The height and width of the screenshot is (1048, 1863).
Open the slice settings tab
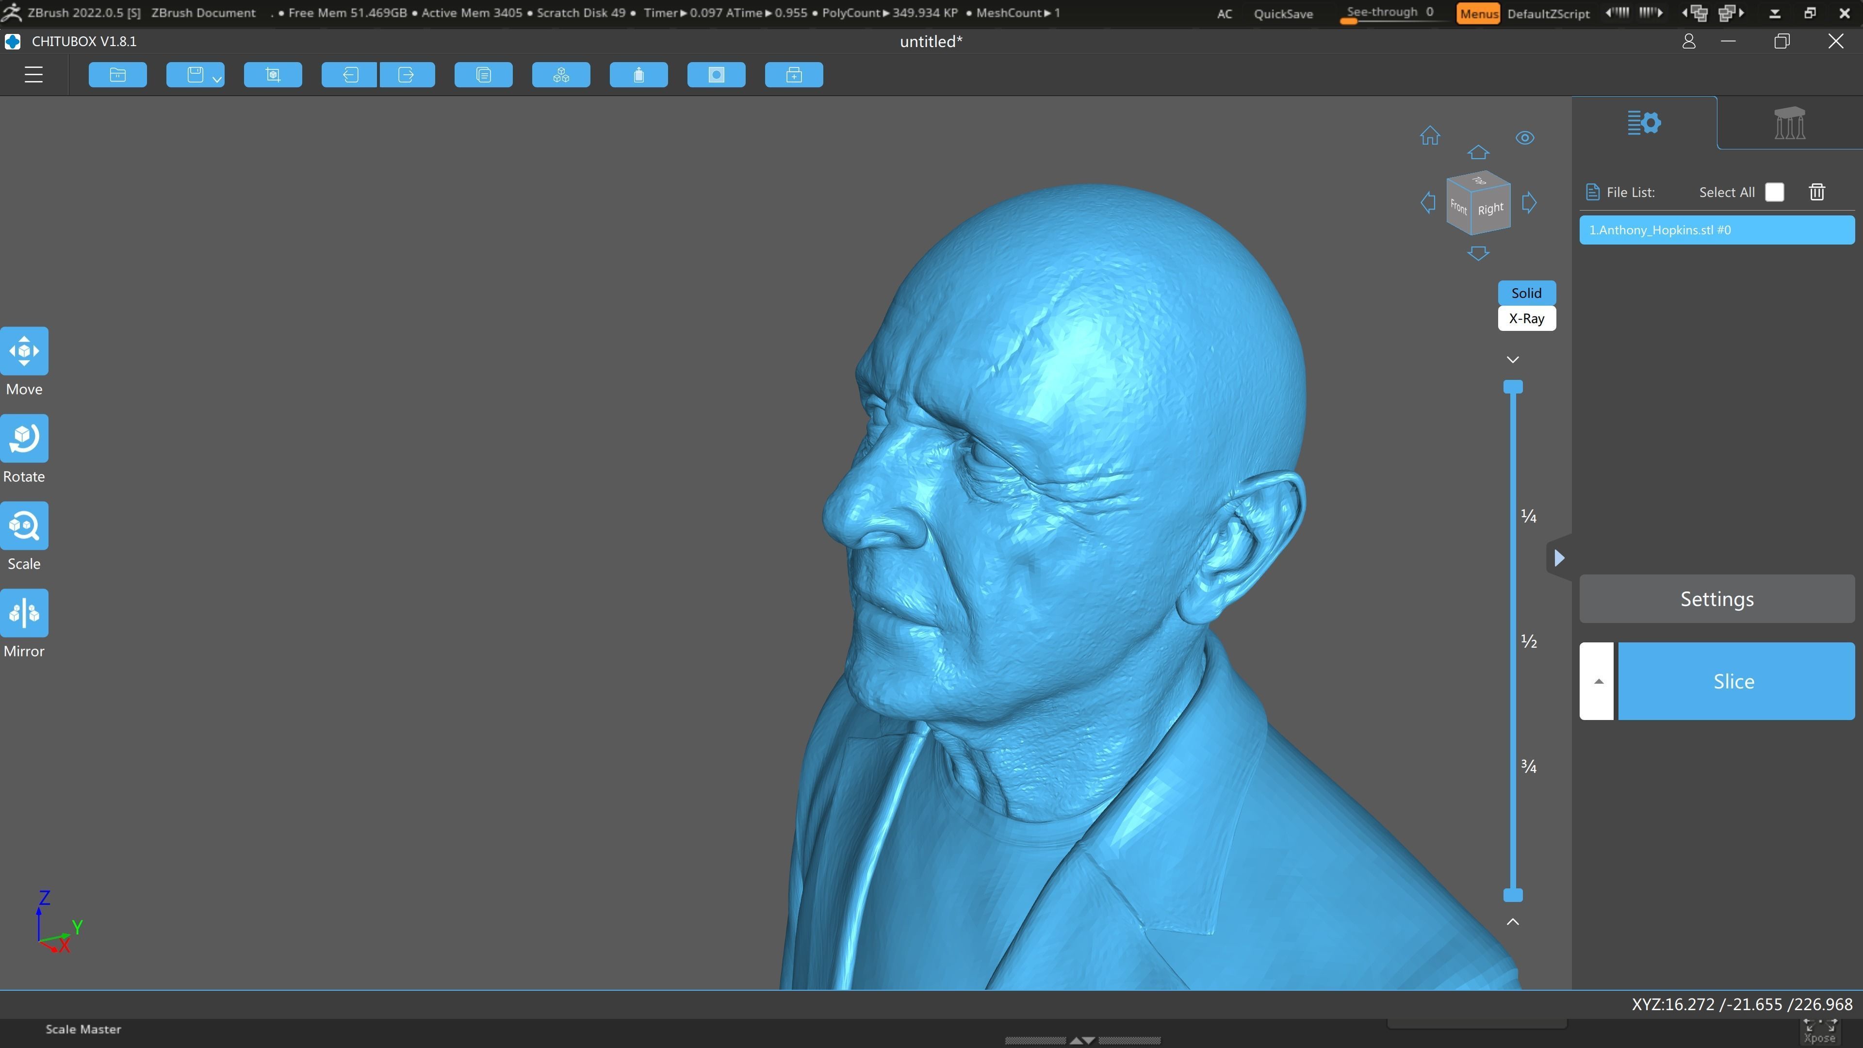pos(1644,122)
